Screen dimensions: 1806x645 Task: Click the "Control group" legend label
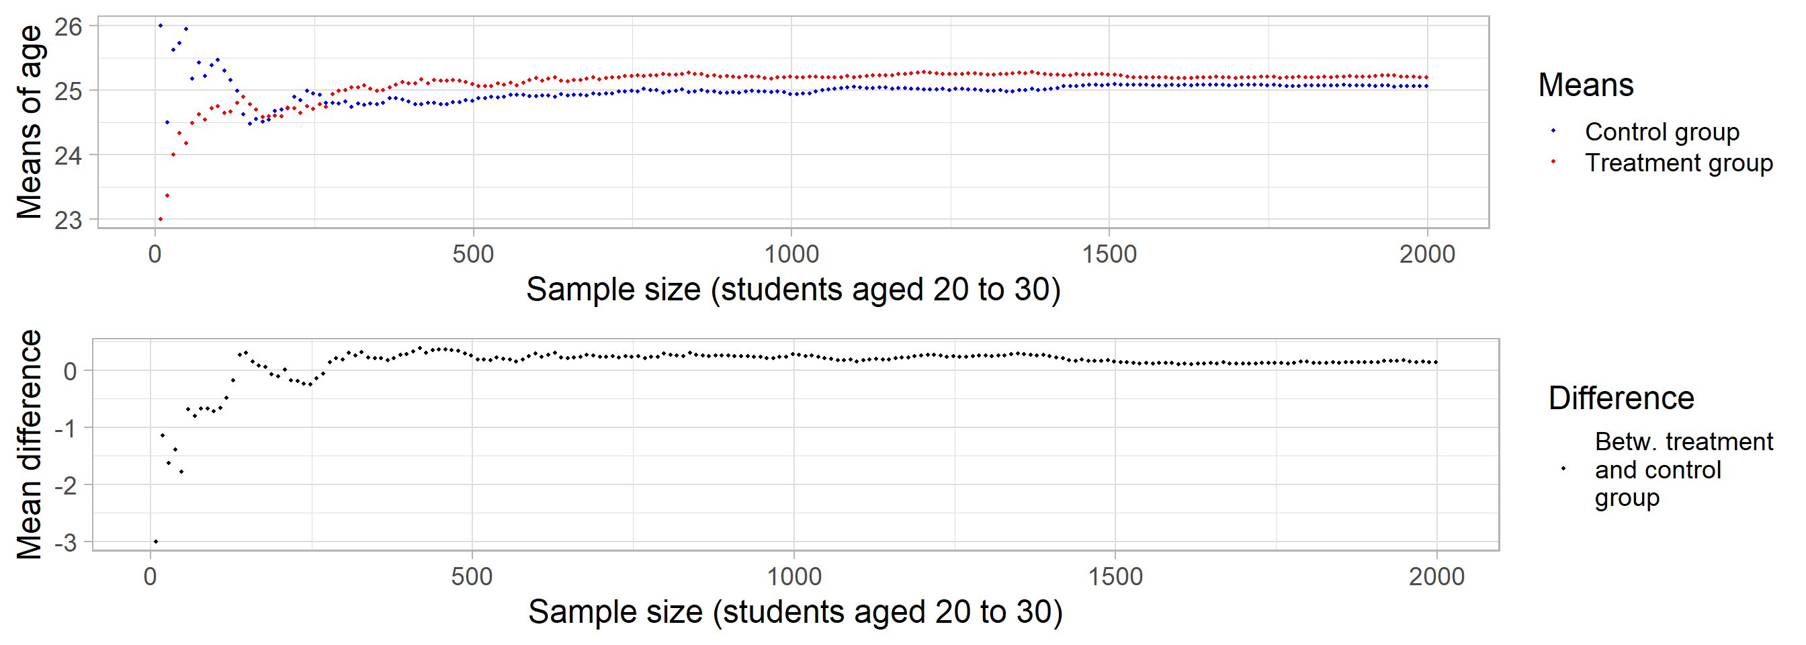tap(1662, 132)
